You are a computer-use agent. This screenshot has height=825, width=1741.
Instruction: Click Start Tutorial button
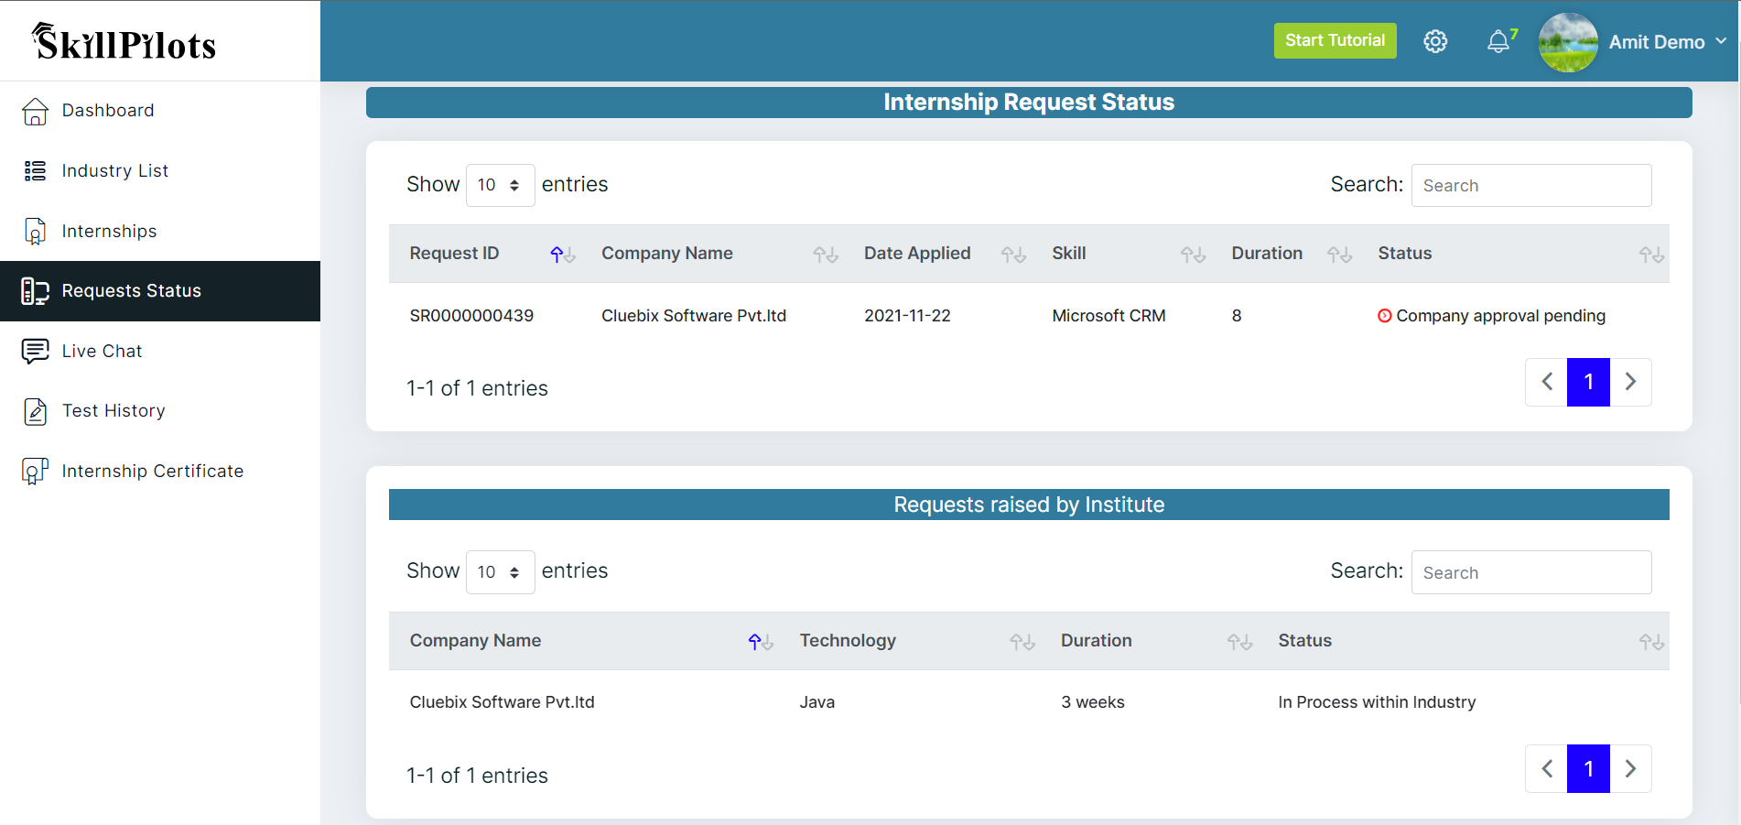click(1335, 40)
